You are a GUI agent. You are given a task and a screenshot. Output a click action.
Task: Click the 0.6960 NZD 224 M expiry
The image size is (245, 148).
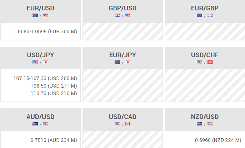218,140
